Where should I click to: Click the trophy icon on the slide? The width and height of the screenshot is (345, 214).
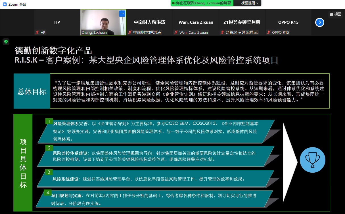312,160
